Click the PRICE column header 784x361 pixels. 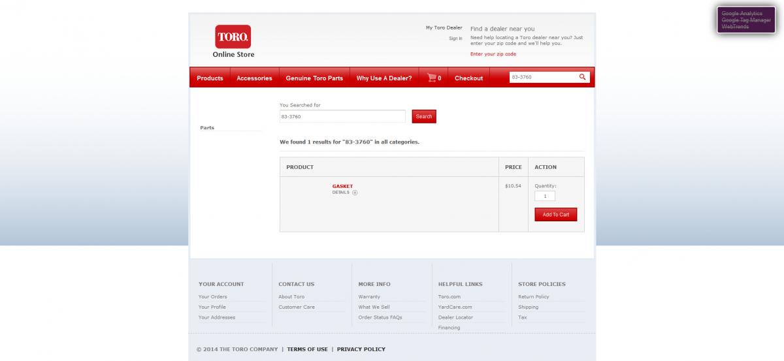[x=514, y=167]
